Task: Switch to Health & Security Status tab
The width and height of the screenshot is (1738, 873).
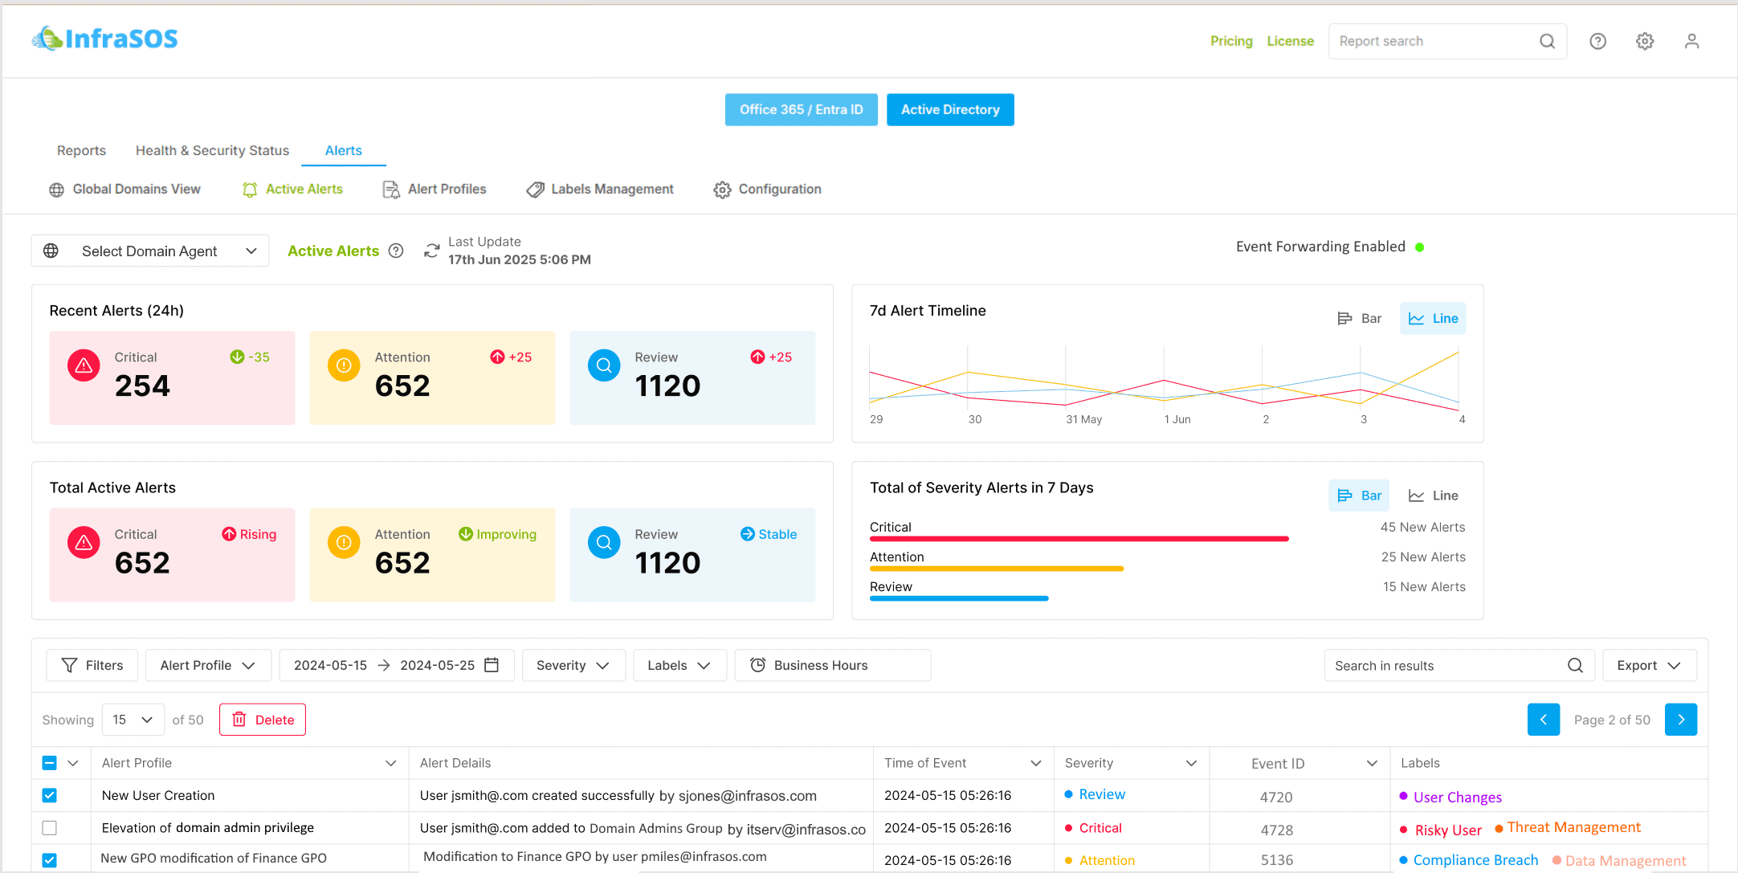Action: [212, 150]
